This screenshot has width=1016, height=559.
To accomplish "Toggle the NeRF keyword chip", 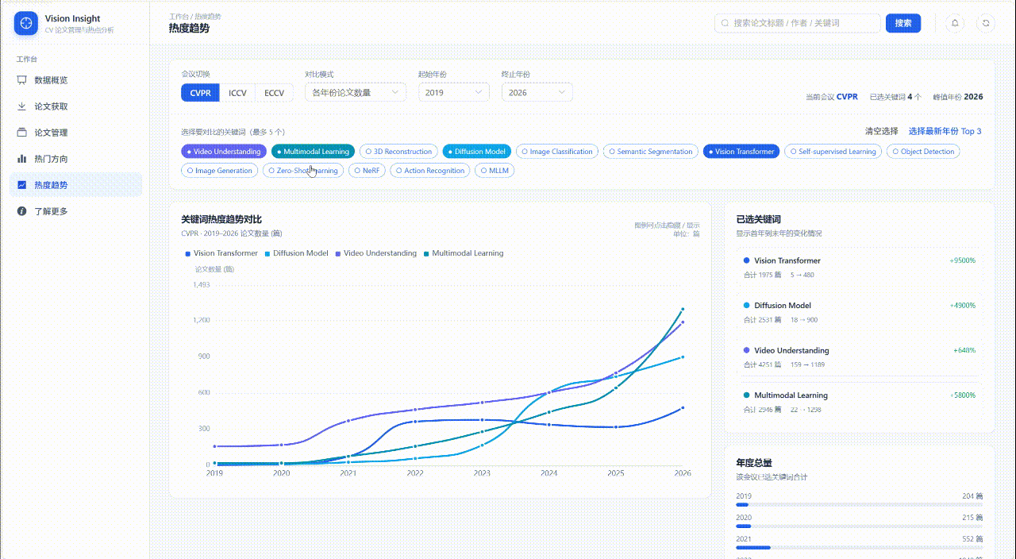I will [x=367, y=171].
